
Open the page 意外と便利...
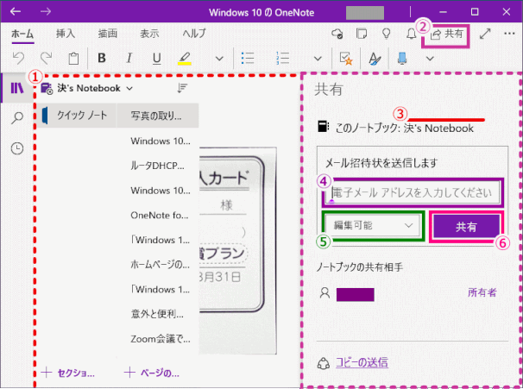pos(158,314)
